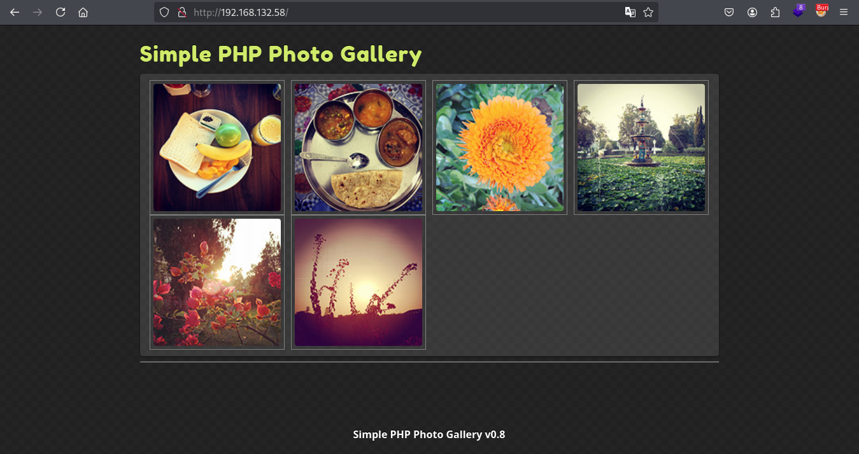The image size is (859, 454).
Task: Open the orange marigold flower photo
Action: pyautogui.click(x=500, y=148)
